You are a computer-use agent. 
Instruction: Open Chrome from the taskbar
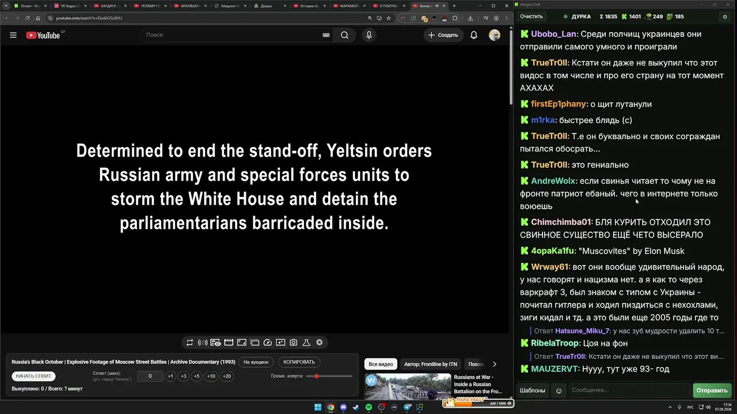point(330,408)
